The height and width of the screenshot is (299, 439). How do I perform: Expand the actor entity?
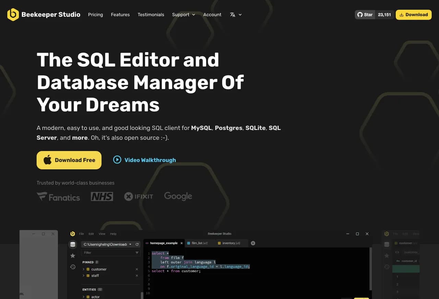(x=83, y=297)
